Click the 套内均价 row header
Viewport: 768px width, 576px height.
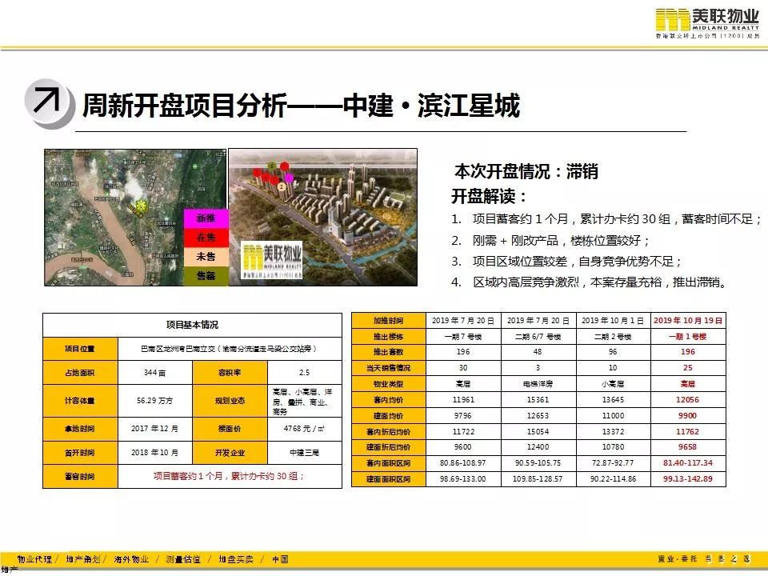point(389,400)
